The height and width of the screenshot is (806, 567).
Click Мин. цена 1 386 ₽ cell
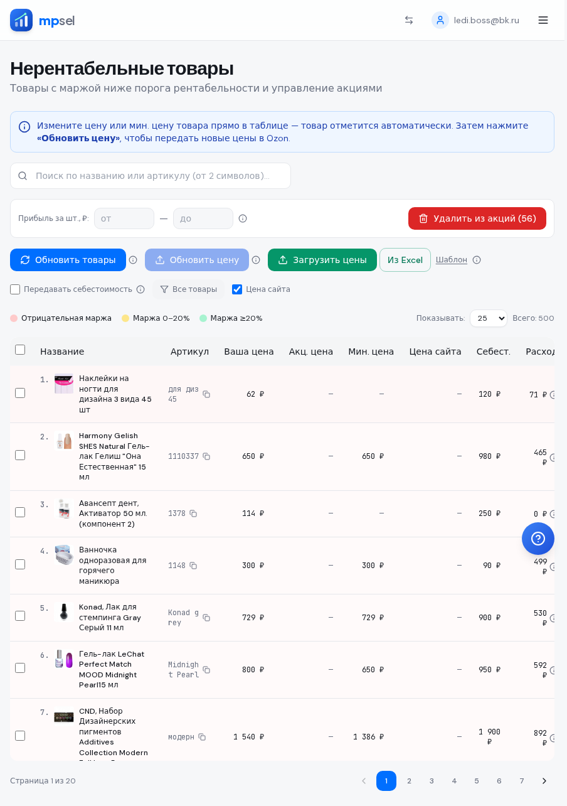(368, 737)
